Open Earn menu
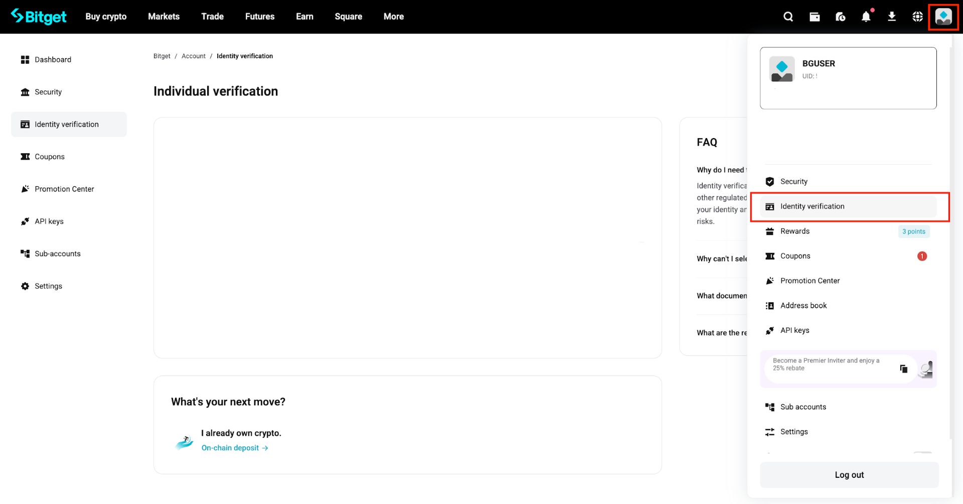 (x=304, y=17)
